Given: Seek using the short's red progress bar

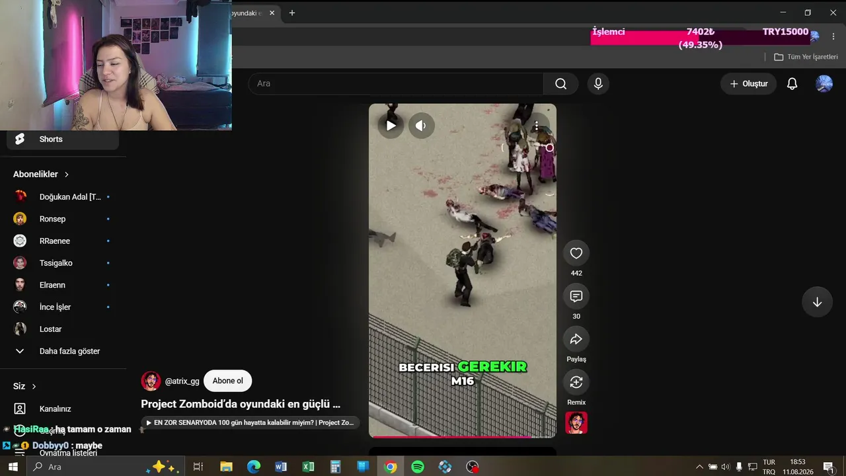Looking at the screenshot, I should pos(463,436).
